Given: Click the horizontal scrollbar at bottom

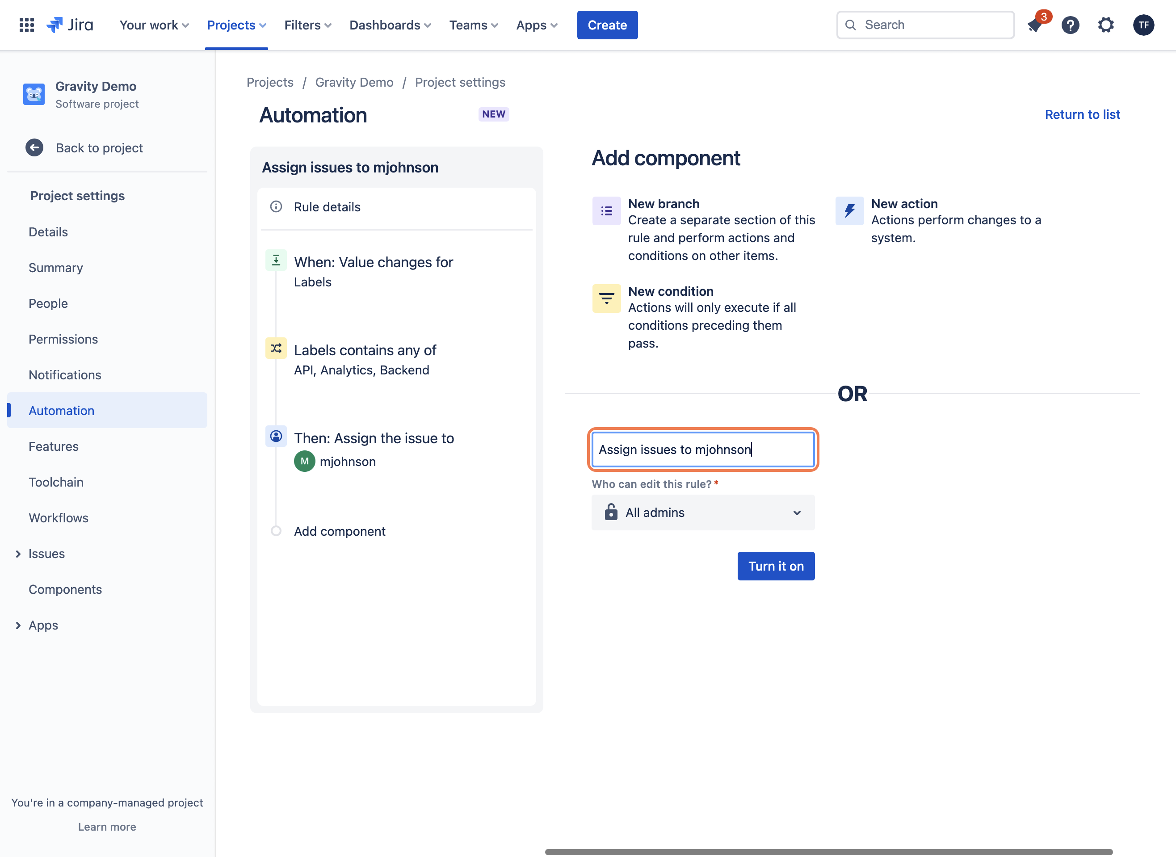Looking at the screenshot, I should (828, 852).
